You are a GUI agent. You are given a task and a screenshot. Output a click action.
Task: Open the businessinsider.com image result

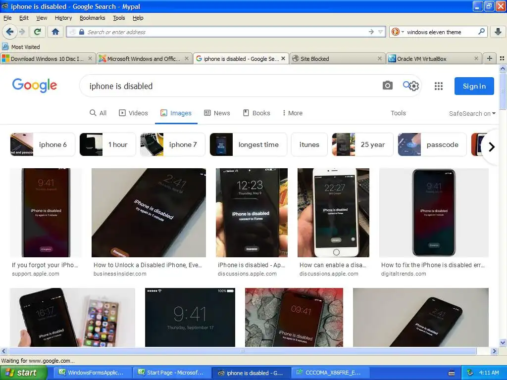coord(149,213)
